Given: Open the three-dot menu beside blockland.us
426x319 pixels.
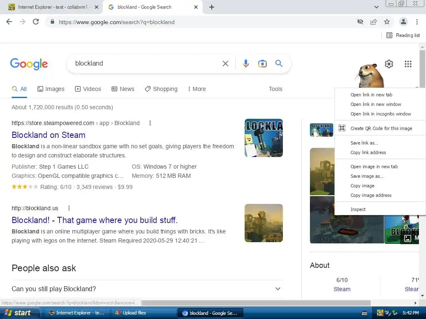Looking at the screenshot, I should (69, 208).
